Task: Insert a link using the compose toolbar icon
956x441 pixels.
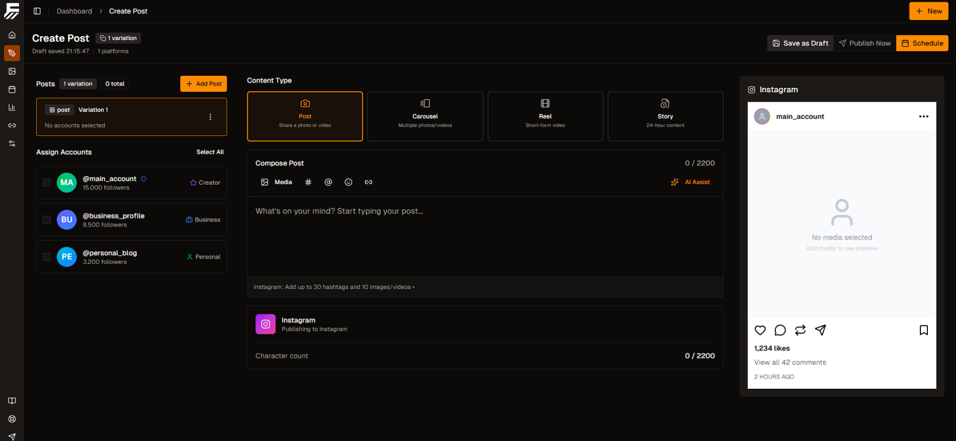Action: click(x=368, y=182)
